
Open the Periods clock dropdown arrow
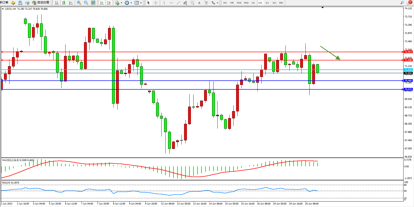131,3
